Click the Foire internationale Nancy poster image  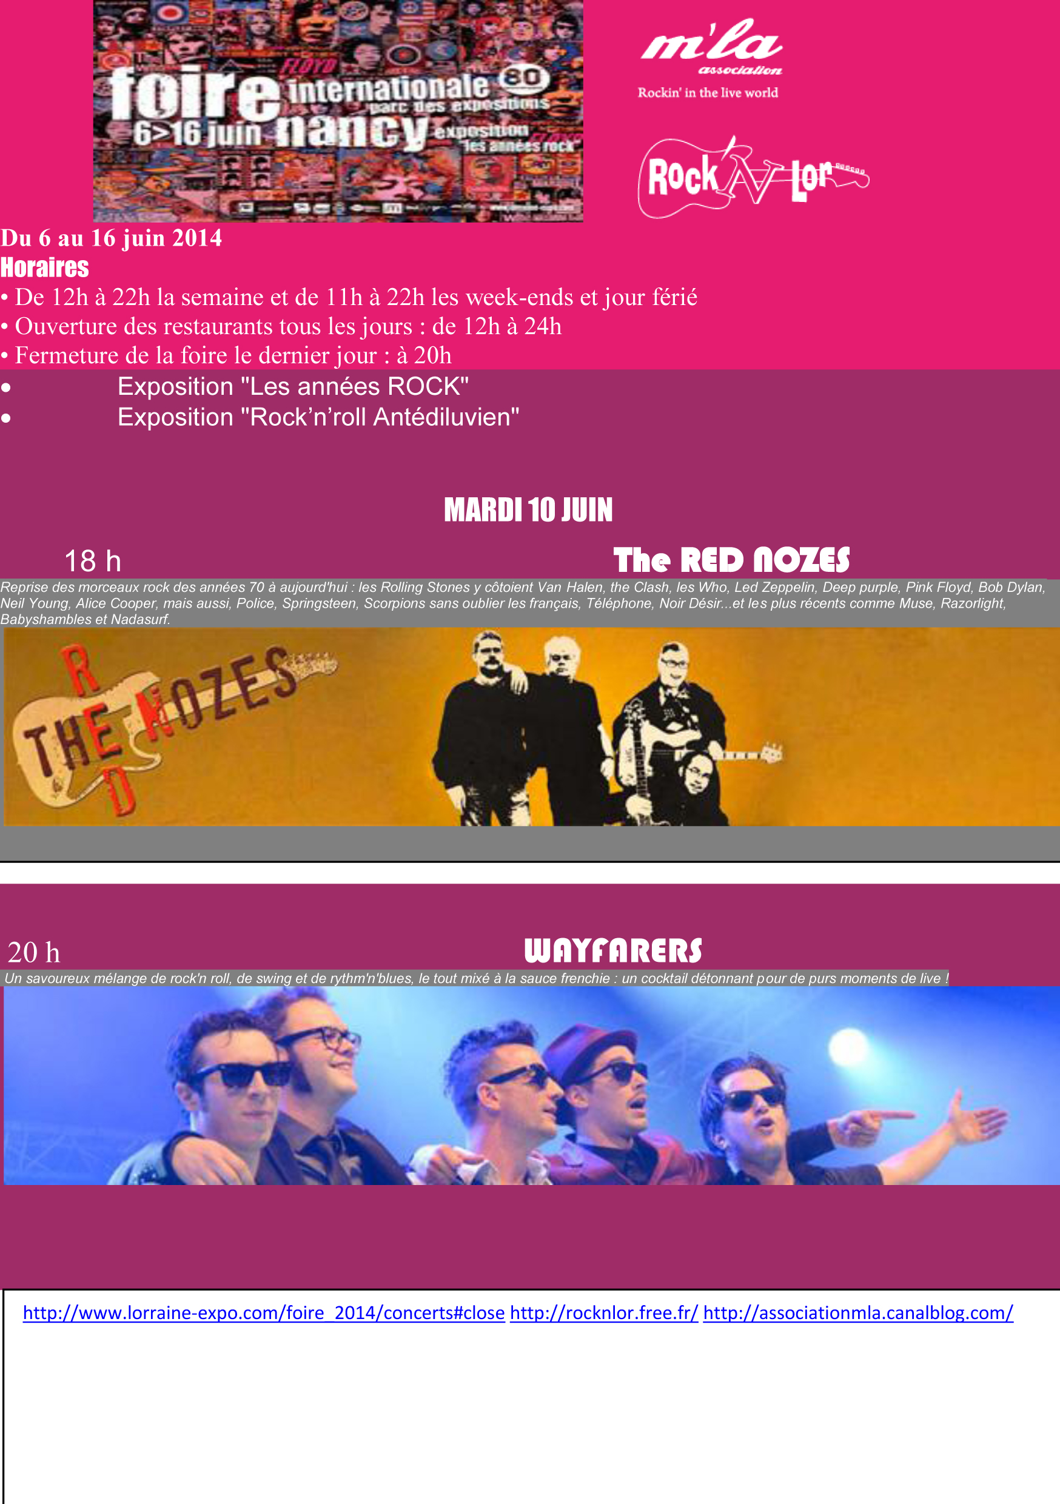tap(338, 111)
